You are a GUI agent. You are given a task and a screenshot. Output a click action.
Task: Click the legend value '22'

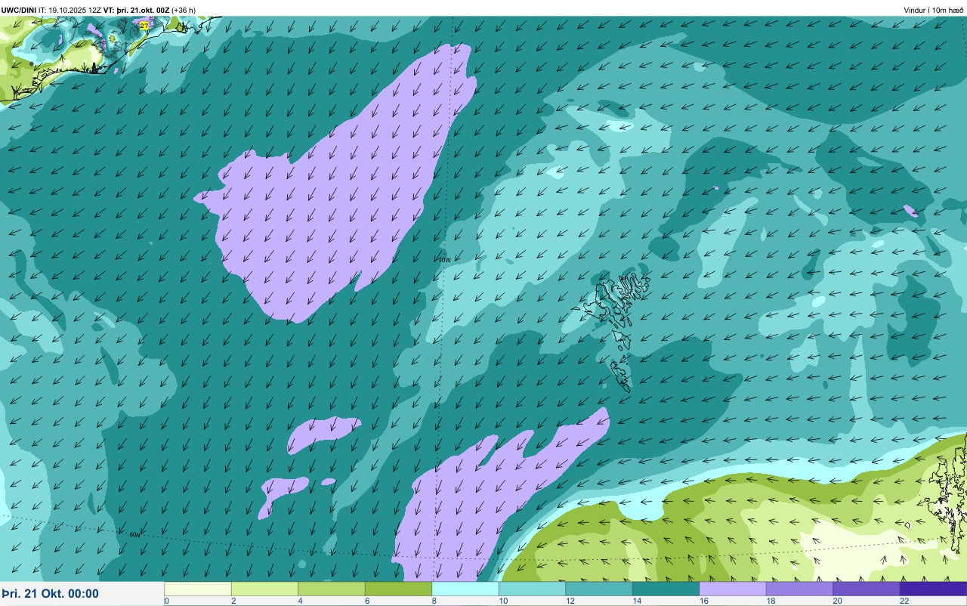coord(904,601)
